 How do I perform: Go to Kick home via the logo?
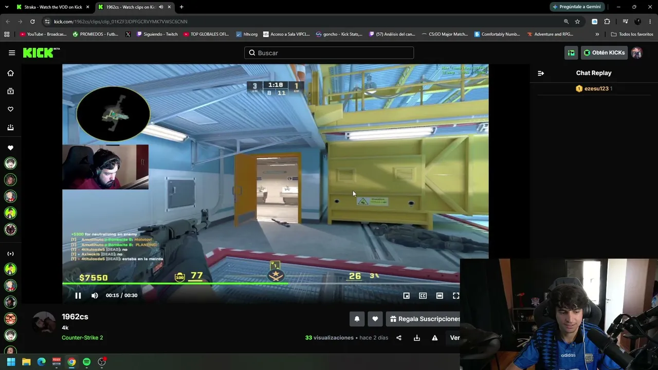(x=41, y=52)
